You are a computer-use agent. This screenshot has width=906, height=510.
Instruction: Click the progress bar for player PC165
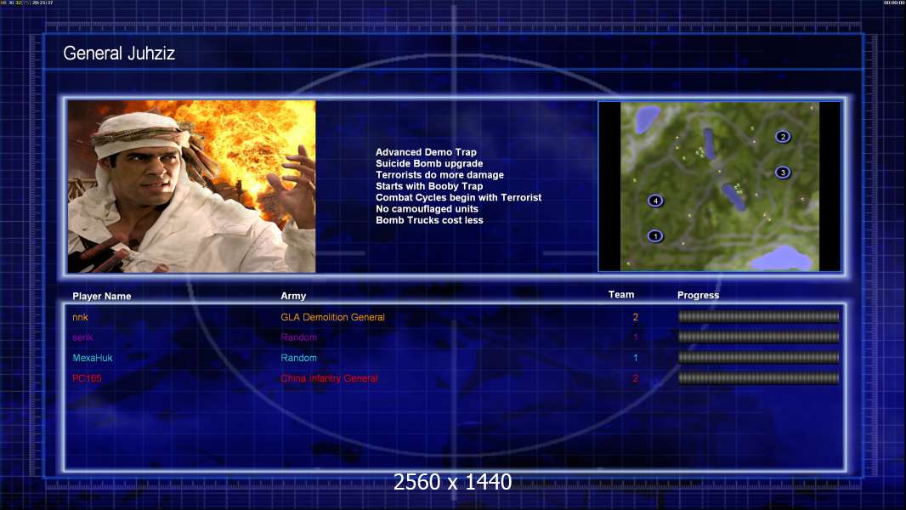tap(758, 378)
